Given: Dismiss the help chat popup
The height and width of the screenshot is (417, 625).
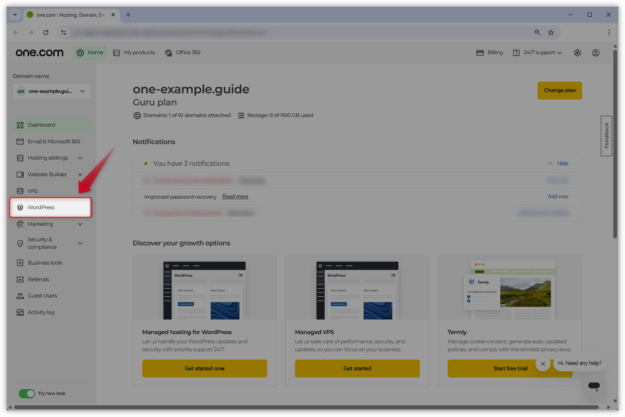Looking at the screenshot, I should pyautogui.click(x=543, y=364).
